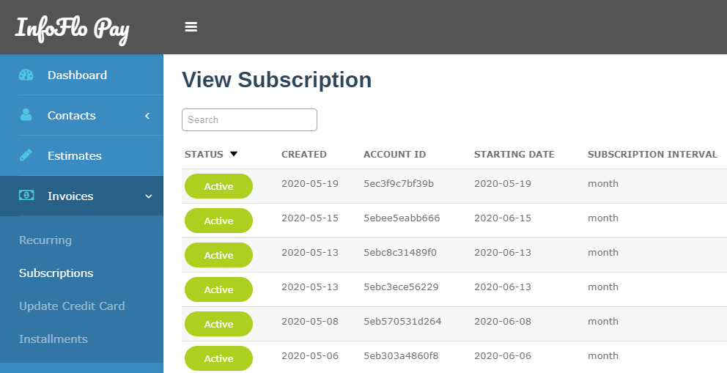The height and width of the screenshot is (373, 727).
Task: Sort by the Status arrow
Action: (x=234, y=154)
